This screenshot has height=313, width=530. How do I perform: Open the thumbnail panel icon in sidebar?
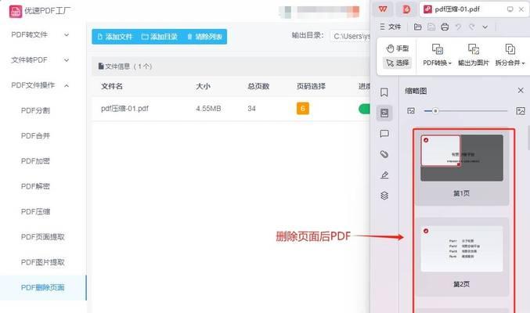pyautogui.click(x=384, y=113)
